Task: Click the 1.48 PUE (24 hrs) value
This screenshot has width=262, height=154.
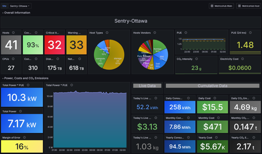Action: click(245, 45)
